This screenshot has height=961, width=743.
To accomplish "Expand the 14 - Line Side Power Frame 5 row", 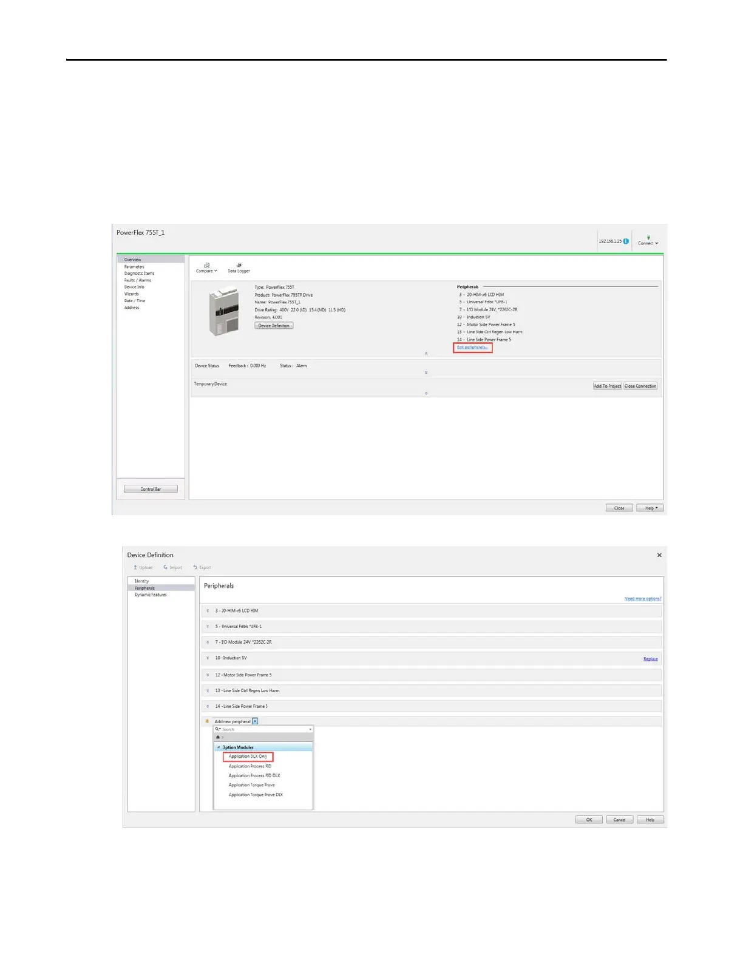I will (x=208, y=706).
